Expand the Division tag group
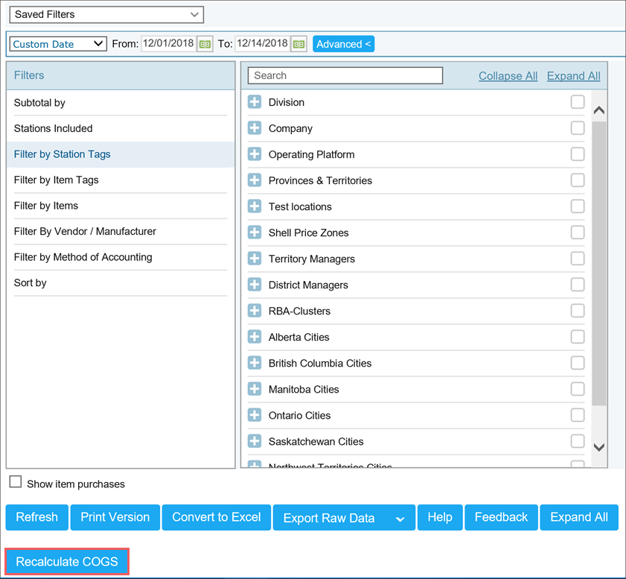The width and height of the screenshot is (626, 579). [x=255, y=102]
